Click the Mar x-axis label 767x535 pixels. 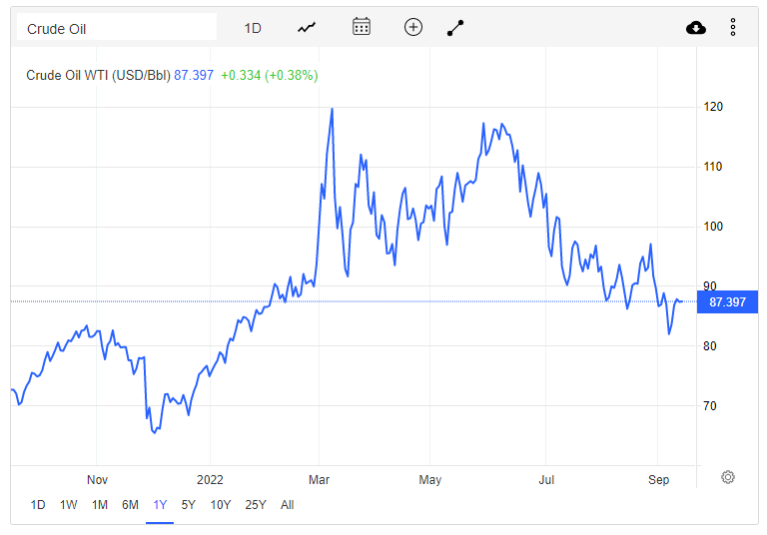pos(319,480)
